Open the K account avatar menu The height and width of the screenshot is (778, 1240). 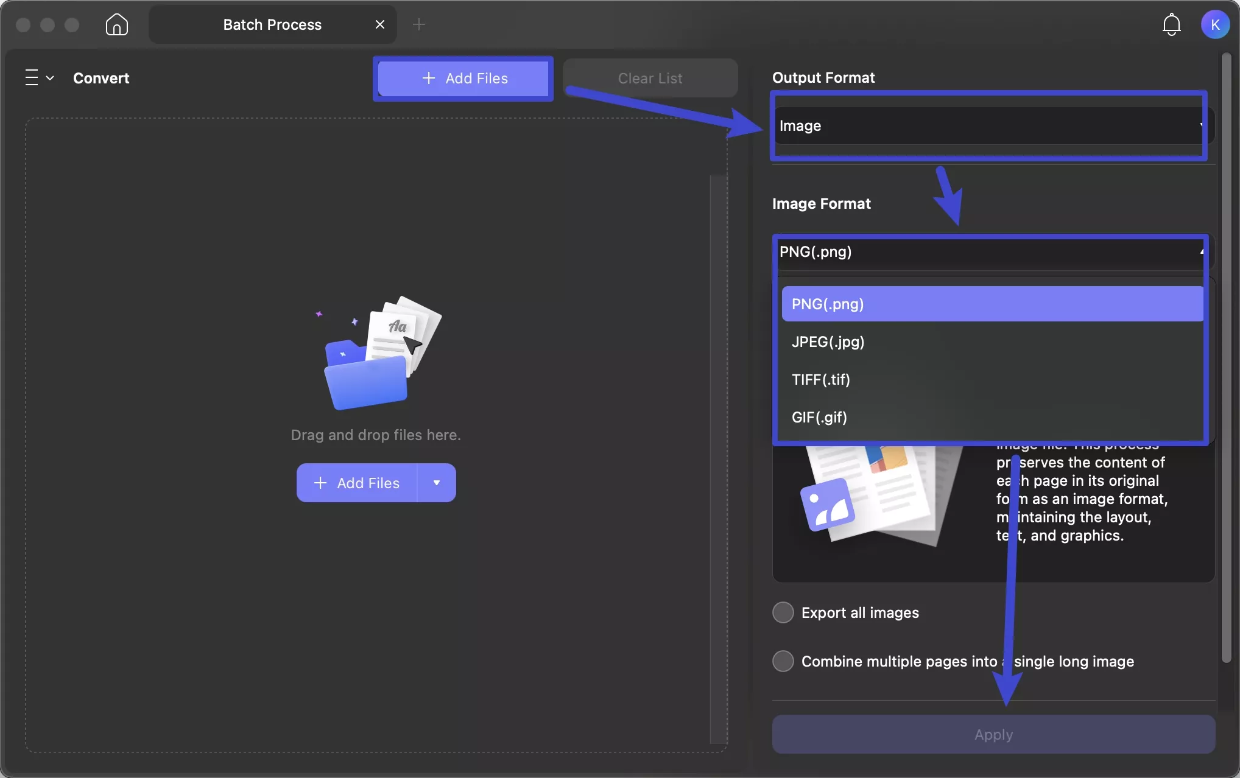[1216, 24]
